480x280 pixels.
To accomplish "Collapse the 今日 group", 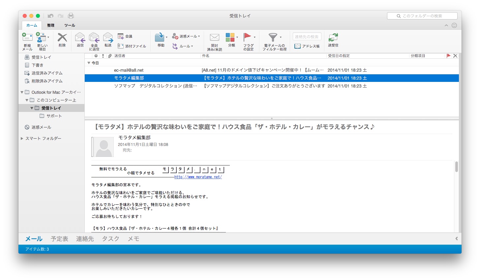I will [89, 63].
